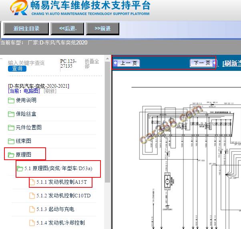Click the folder icon beside 元件位置图
The height and width of the screenshot is (229, 241).
(x=11, y=128)
